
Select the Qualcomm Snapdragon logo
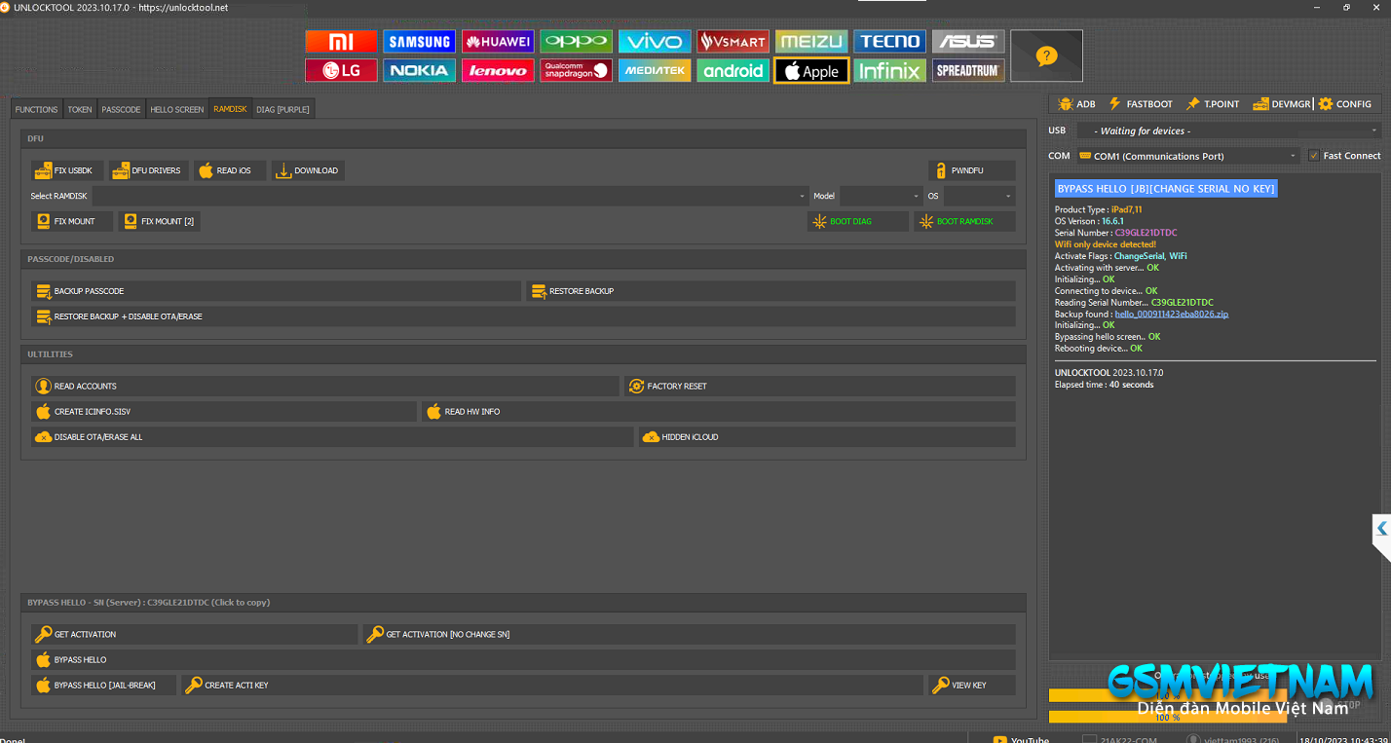pos(576,70)
